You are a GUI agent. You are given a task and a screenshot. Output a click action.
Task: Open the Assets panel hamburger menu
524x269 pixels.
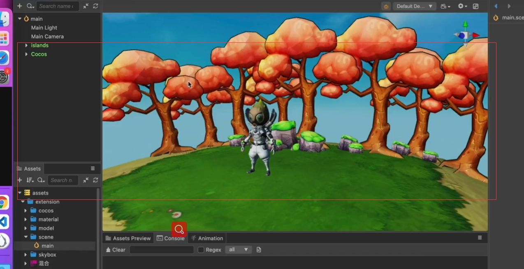(93, 168)
